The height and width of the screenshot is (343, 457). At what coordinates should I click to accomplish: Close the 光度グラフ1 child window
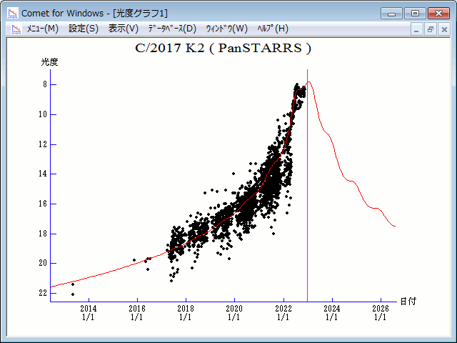[x=444, y=29]
